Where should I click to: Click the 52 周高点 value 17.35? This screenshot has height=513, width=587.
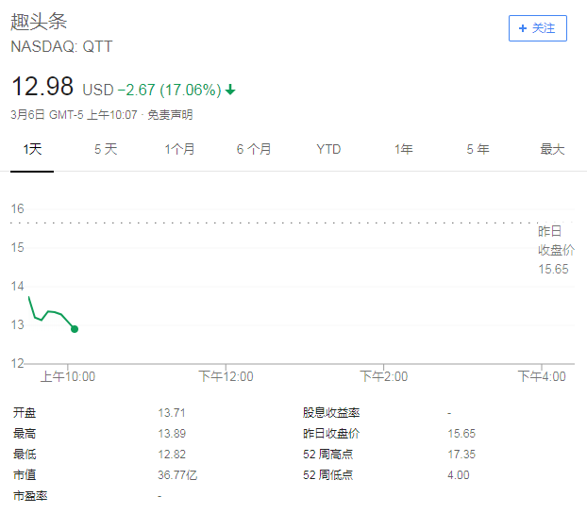[461, 455]
